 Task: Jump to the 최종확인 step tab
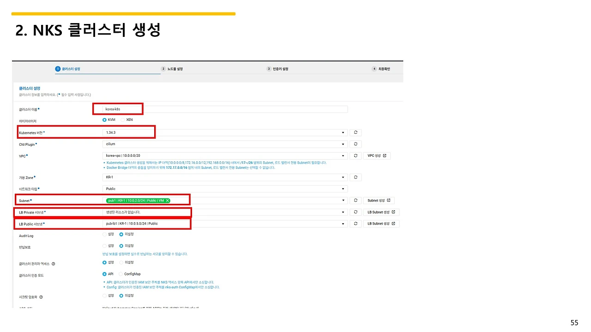coord(381,69)
